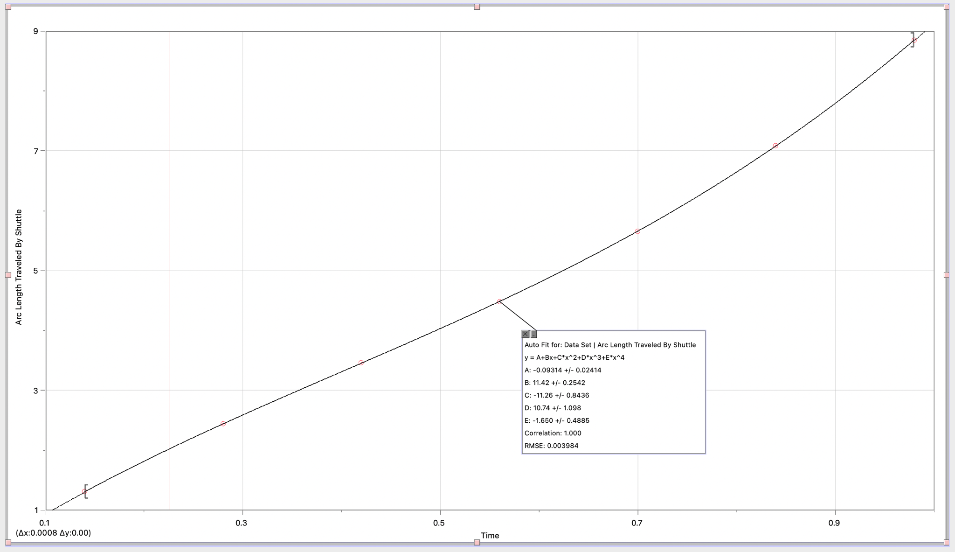Image resolution: width=955 pixels, height=552 pixels.
Task: Click the fit equation y = A+Bx+C*x^2 line
Action: [x=574, y=357]
